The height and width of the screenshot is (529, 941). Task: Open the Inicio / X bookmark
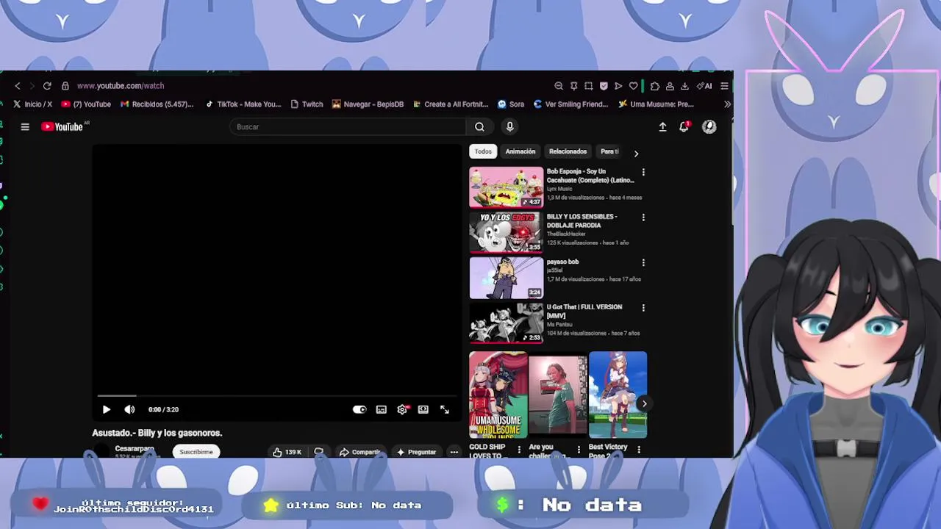32,104
